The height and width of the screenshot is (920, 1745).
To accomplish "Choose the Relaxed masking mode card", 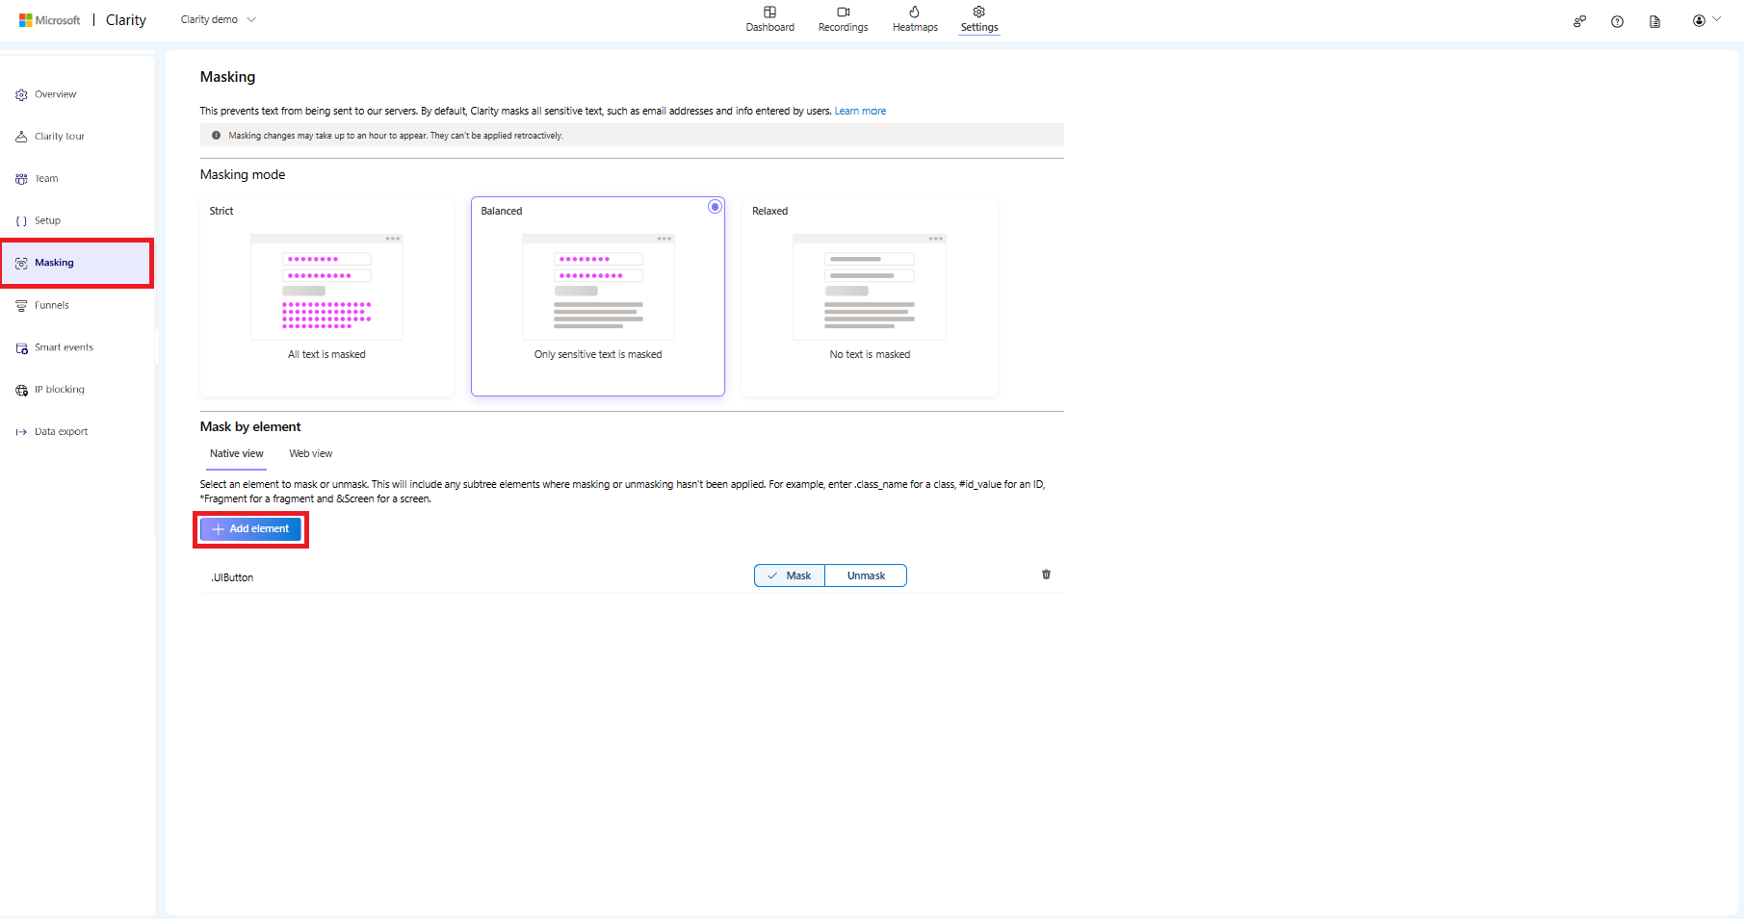I will coord(870,296).
